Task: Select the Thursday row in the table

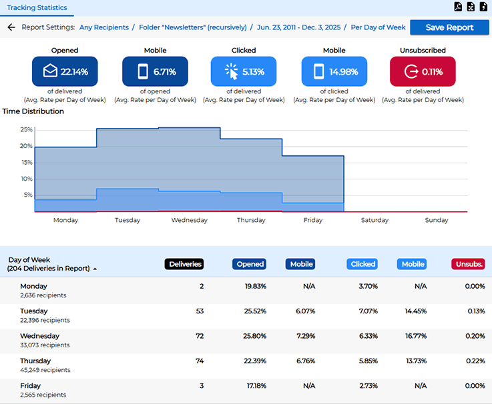Action: pos(246,365)
